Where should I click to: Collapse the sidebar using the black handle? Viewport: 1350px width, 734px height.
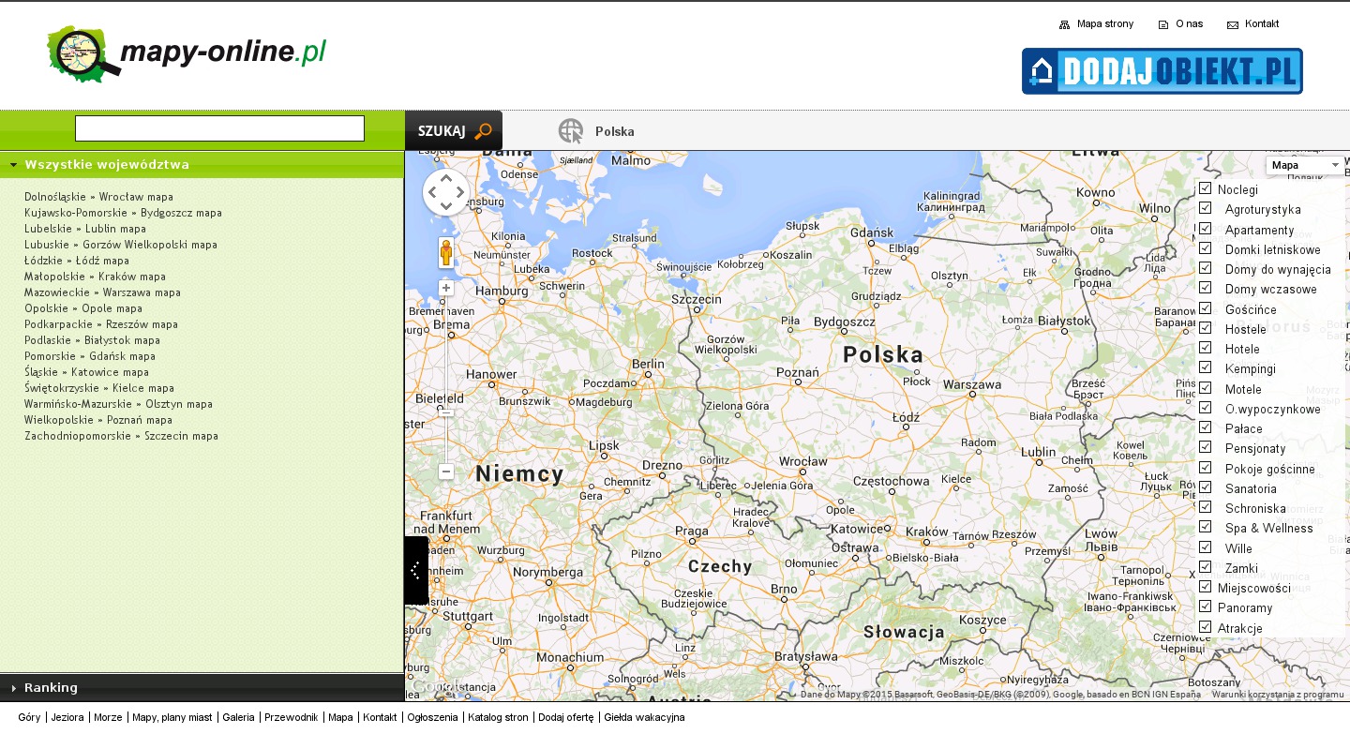[x=415, y=570]
